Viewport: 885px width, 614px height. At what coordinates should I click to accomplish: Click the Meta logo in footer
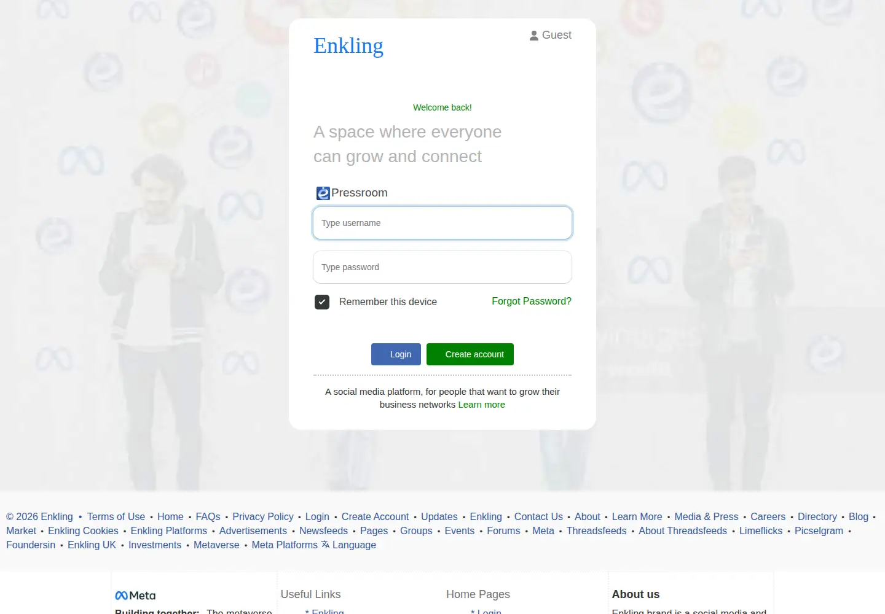point(135,596)
